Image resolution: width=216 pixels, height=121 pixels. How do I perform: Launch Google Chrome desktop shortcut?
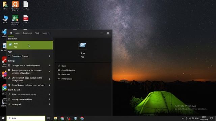4,89
